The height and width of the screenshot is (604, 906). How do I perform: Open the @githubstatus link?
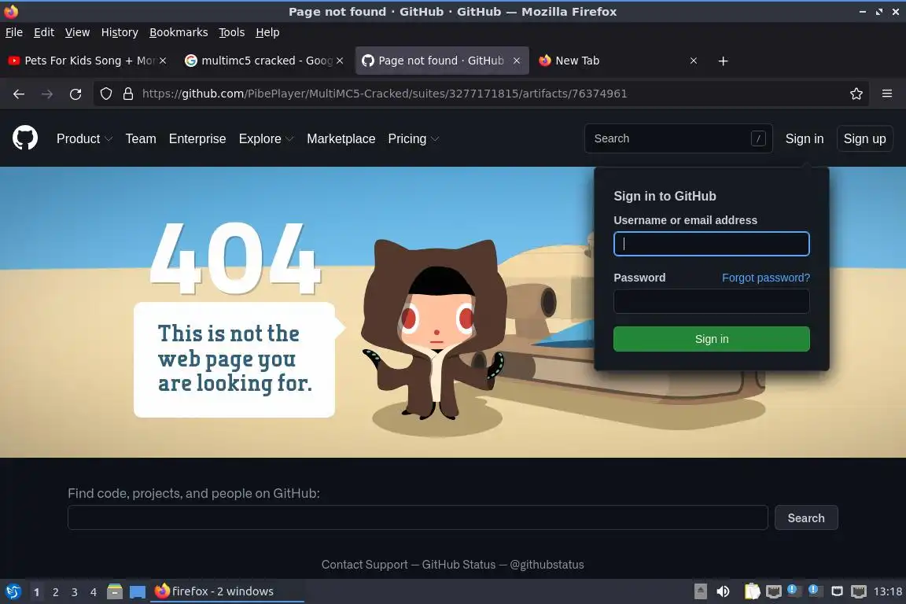pyautogui.click(x=547, y=564)
